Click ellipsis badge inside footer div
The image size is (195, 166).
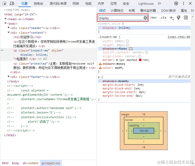pos(47,77)
